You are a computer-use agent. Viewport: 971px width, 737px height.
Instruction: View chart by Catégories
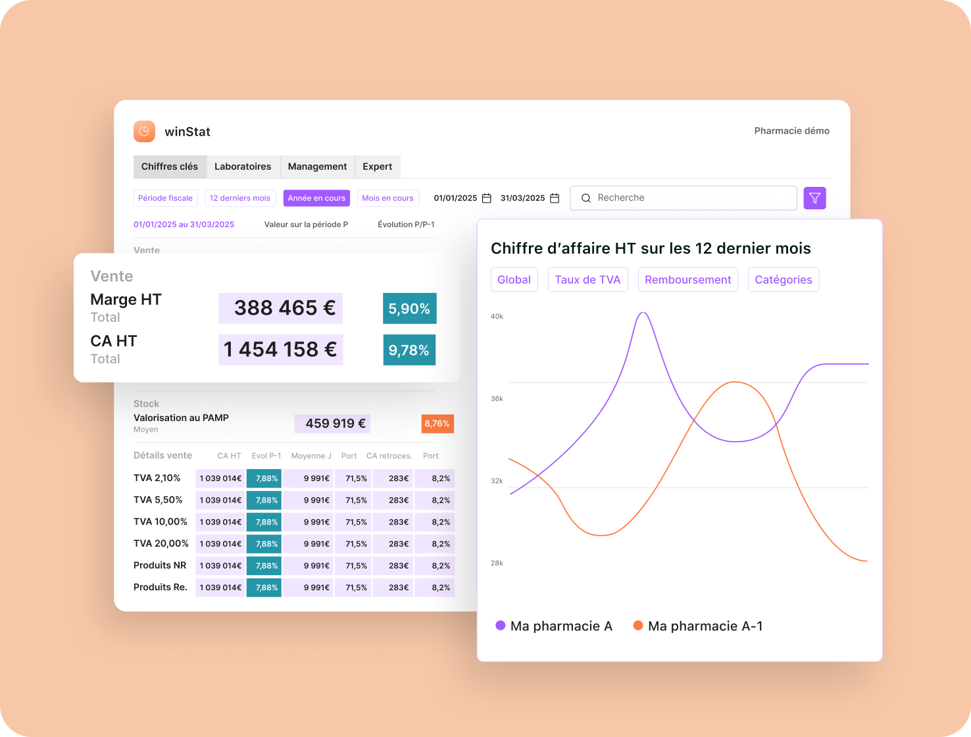point(783,280)
